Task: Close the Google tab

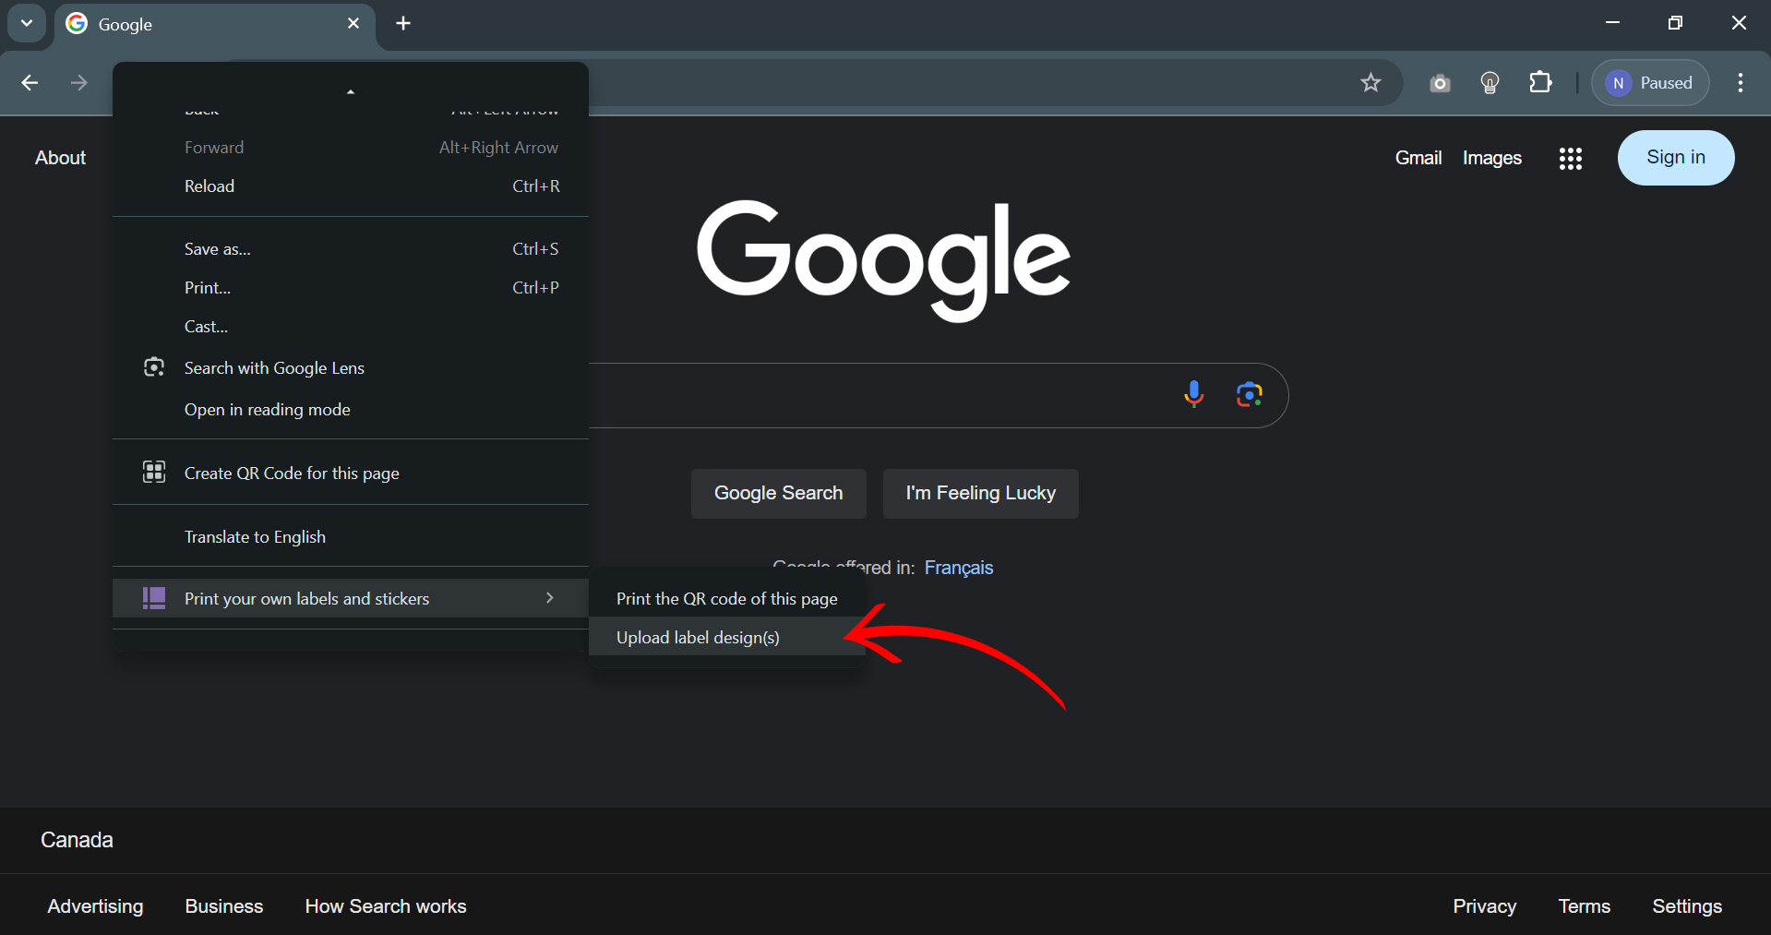Action: click(353, 24)
